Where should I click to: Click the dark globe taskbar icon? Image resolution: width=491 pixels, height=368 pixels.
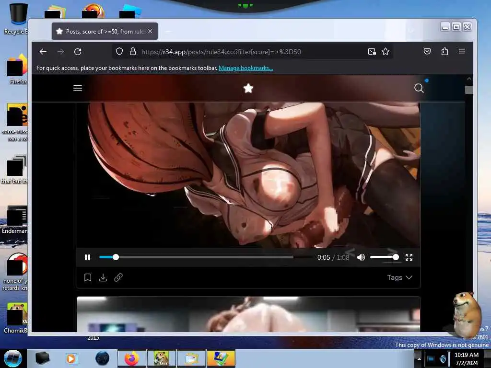[102, 358]
